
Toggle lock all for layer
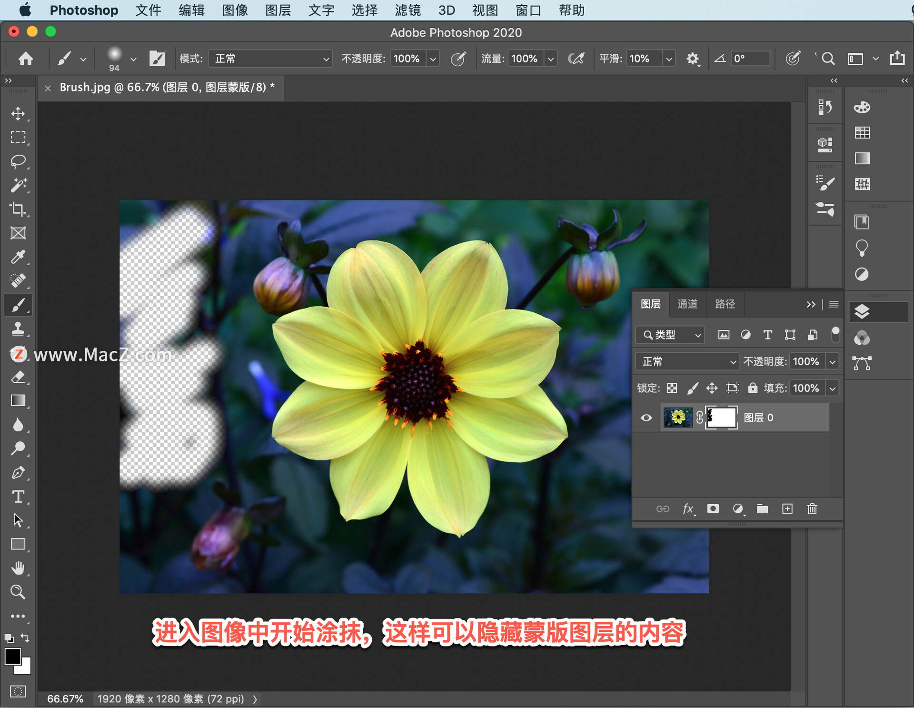pos(753,388)
